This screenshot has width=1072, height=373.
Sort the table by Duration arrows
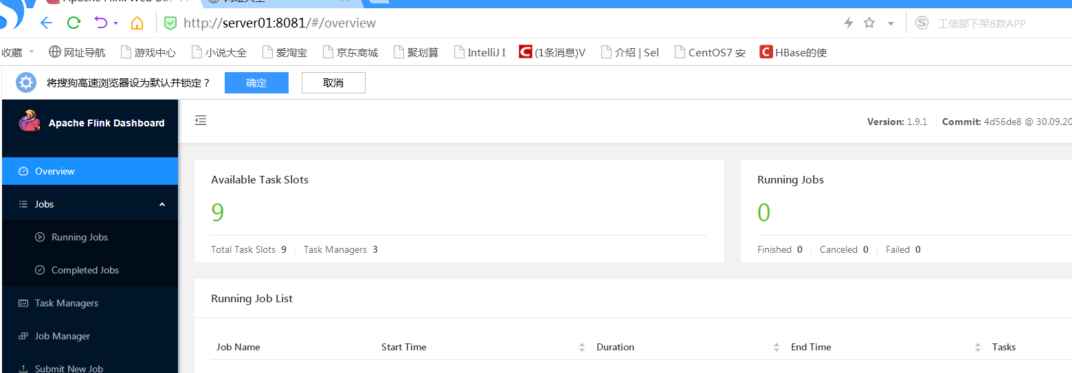click(777, 347)
